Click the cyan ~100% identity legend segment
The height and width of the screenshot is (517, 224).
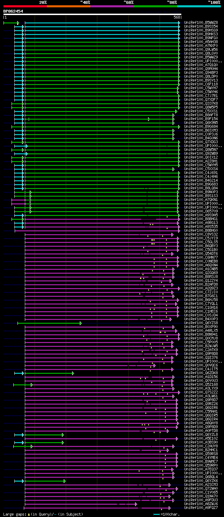pyautogui.click(x=199, y=6)
